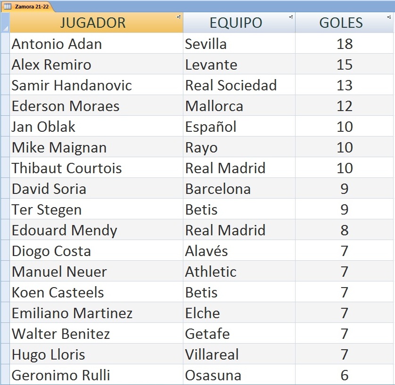Select the EQUIPO column header
This screenshot has height=385, width=395.
pyautogui.click(x=239, y=23)
